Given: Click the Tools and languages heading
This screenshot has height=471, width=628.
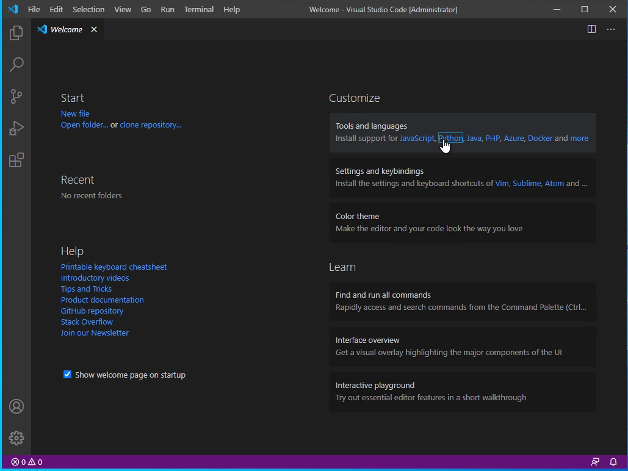Looking at the screenshot, I should (371, 126).
